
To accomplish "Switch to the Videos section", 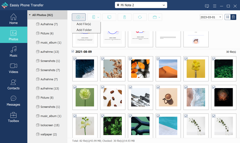I will [x=13, y=68].
